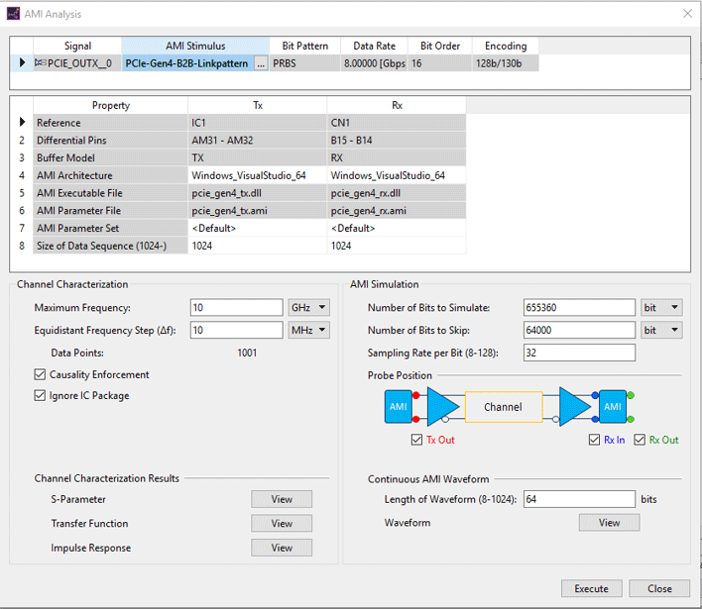Click the differential signal icon beside PCIE_OUTX_0
This screenshot has height=609, width=702.
pos(41,63)
